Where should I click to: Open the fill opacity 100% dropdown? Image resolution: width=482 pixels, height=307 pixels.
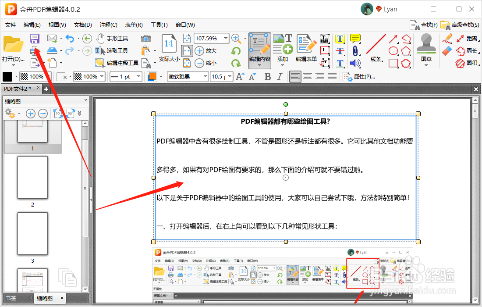click(x=49, y=76)
